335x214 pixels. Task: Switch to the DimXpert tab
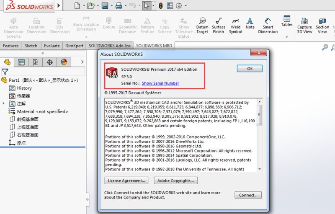[x=74, y=46]
